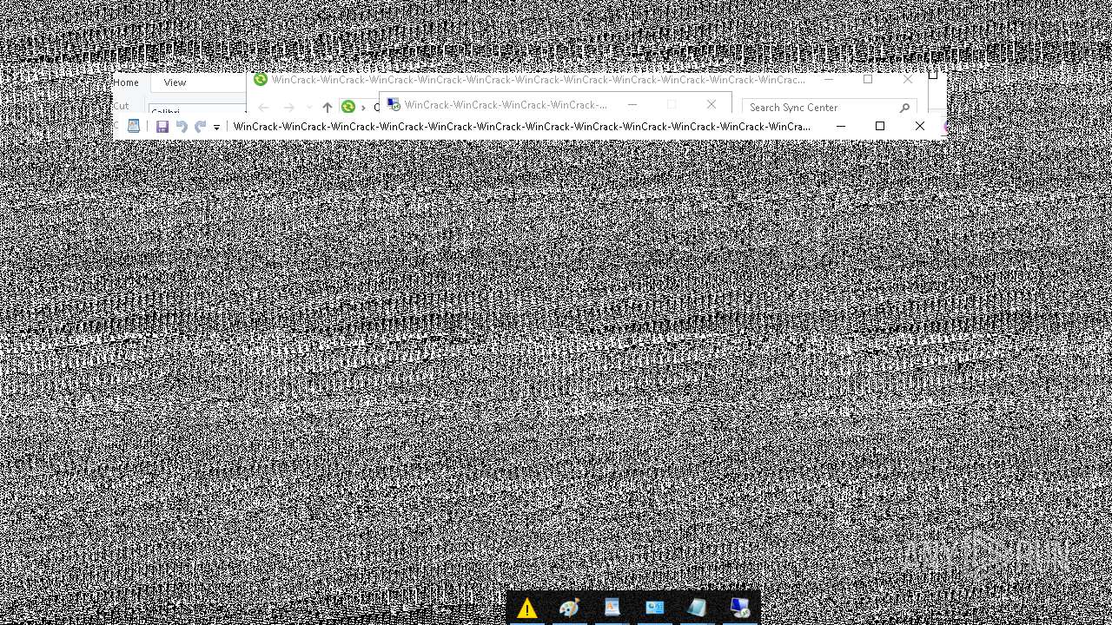Click the Cut command in the ribbon
Viewport: 1112px width, 625px height.
(x=121, y=106)
